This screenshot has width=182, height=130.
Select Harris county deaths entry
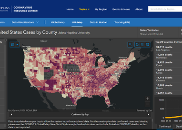(168, 87)
